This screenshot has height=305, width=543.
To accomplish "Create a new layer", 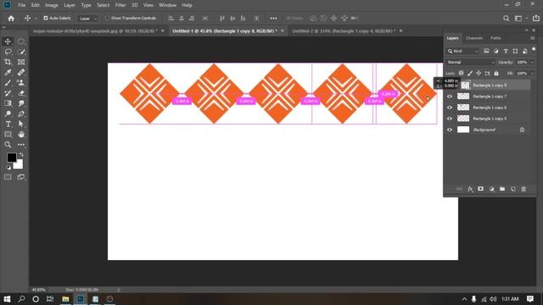I will (512, 189).
